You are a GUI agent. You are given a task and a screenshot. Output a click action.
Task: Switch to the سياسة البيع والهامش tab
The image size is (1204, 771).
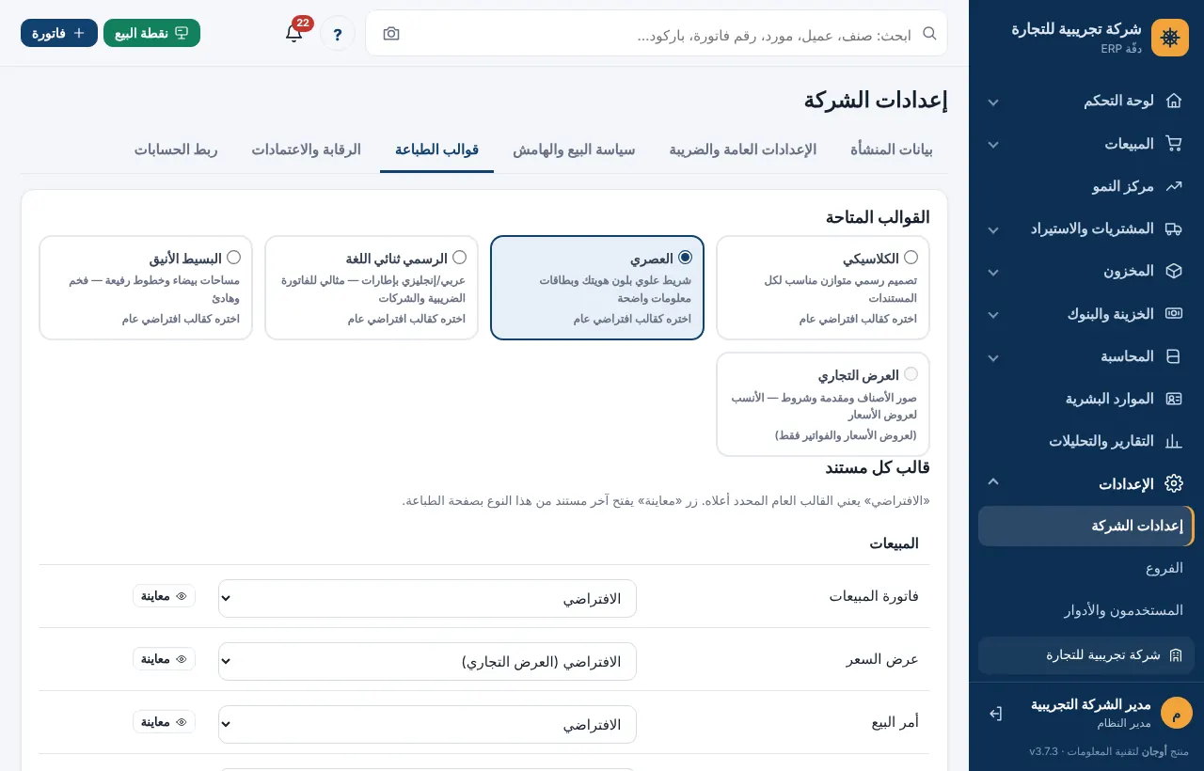pos(574,149)
